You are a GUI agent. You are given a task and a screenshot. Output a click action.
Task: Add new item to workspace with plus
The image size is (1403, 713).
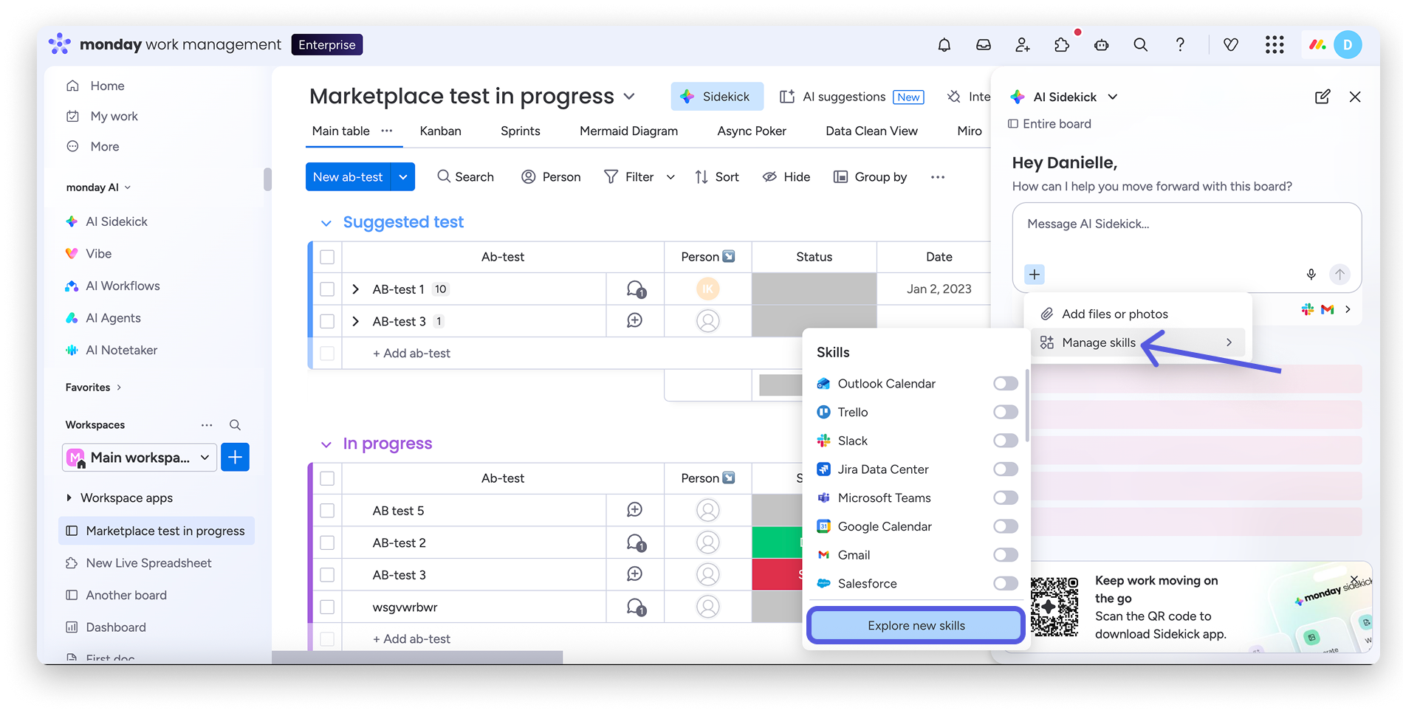[x=235, y=458]
